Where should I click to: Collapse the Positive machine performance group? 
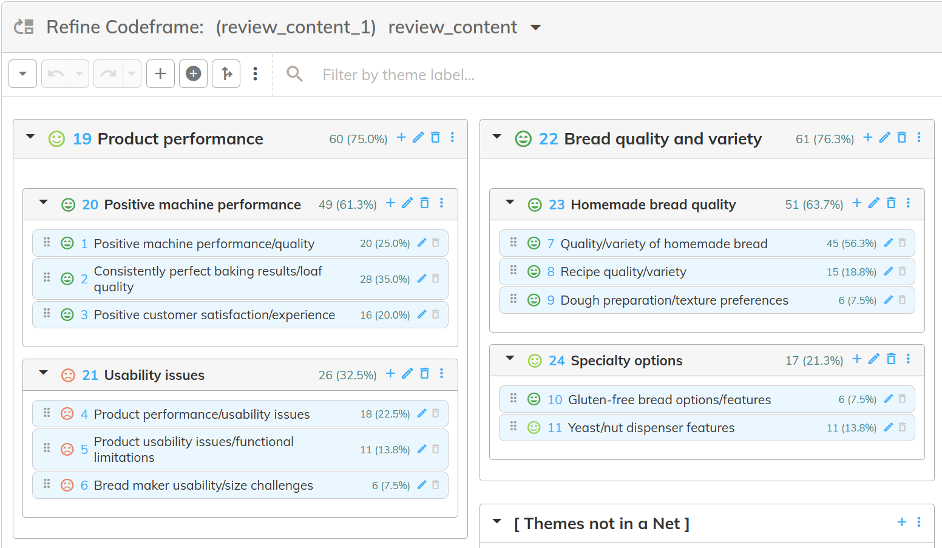[44, 203]
